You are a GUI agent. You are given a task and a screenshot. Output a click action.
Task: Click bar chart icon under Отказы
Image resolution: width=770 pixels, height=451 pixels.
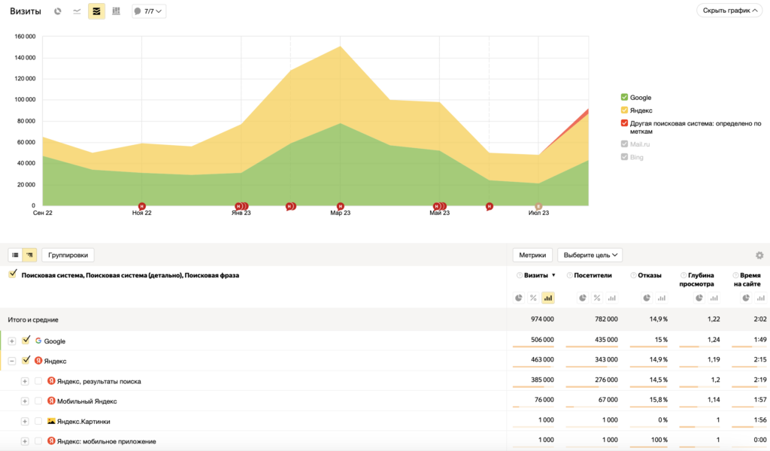(660, 298)
